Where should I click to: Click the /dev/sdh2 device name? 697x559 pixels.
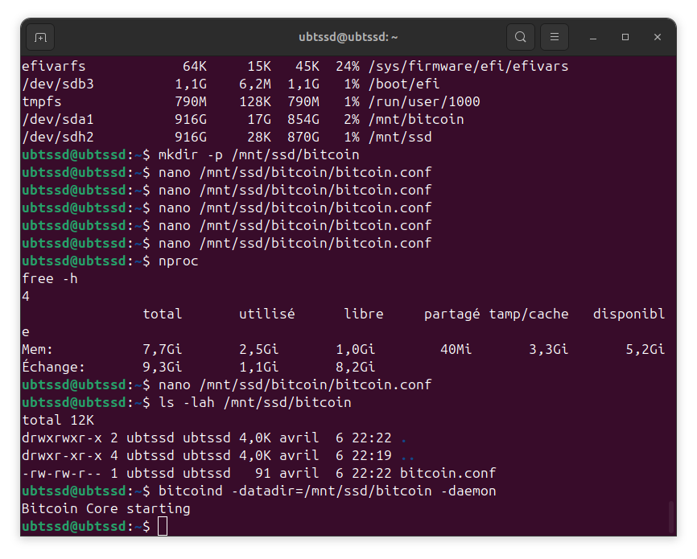click(x=57, y=137)
